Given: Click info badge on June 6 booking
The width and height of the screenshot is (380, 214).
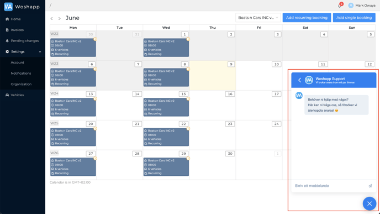Looking at the screenshot, I should [x=95, y=69].
